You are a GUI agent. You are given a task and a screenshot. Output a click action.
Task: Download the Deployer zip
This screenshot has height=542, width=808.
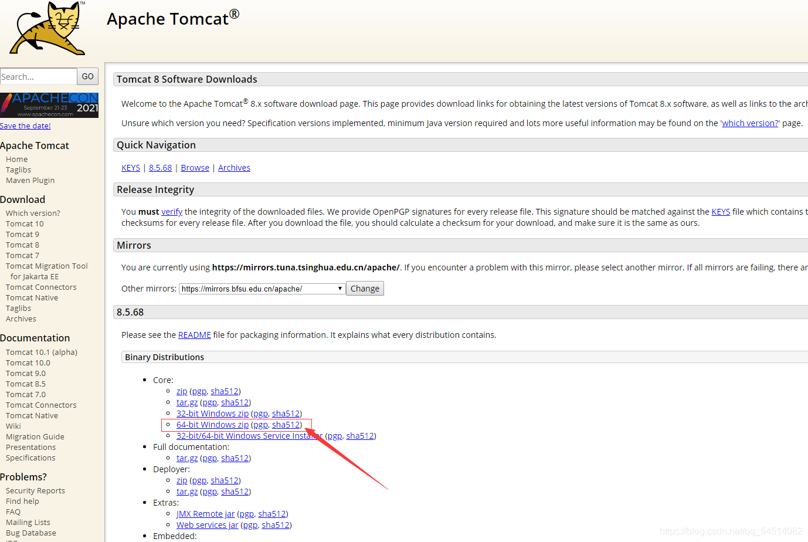click(182, 480)
